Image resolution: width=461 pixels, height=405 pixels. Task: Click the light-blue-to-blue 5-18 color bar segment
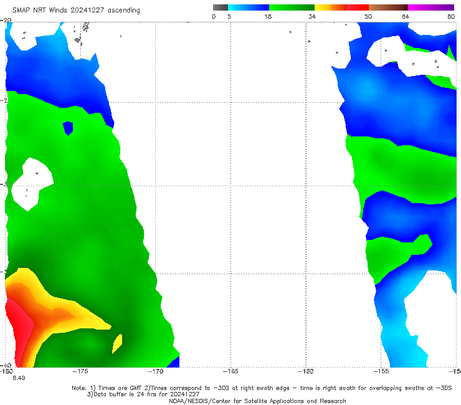249,7
